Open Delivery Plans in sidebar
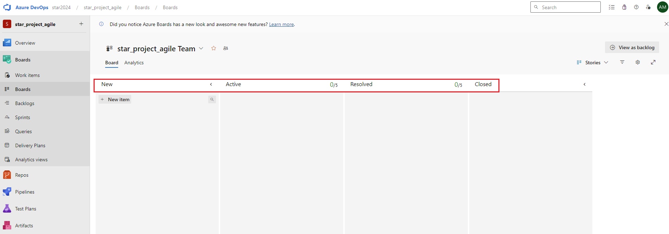 pos(45,145)
